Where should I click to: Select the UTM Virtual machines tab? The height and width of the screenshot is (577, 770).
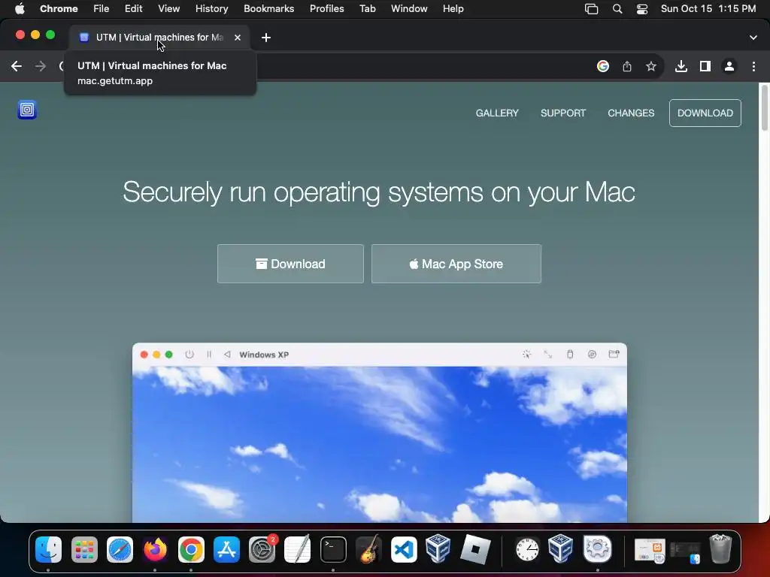pos(159,38)
